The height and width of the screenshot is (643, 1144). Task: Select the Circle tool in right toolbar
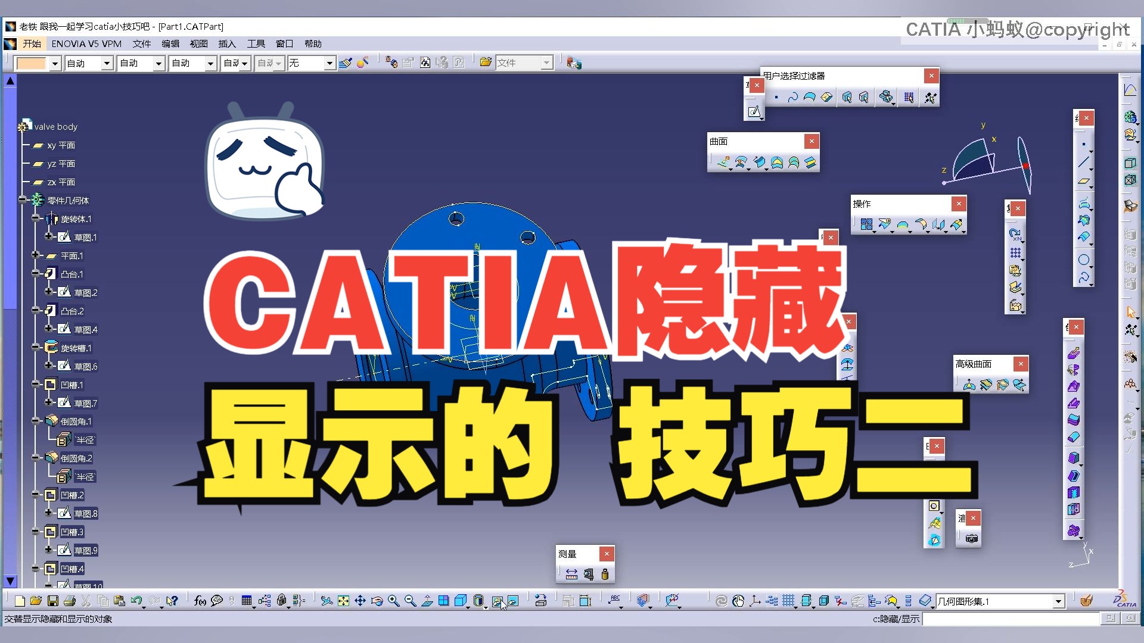pyautogui.click(x=1084, y=260)
